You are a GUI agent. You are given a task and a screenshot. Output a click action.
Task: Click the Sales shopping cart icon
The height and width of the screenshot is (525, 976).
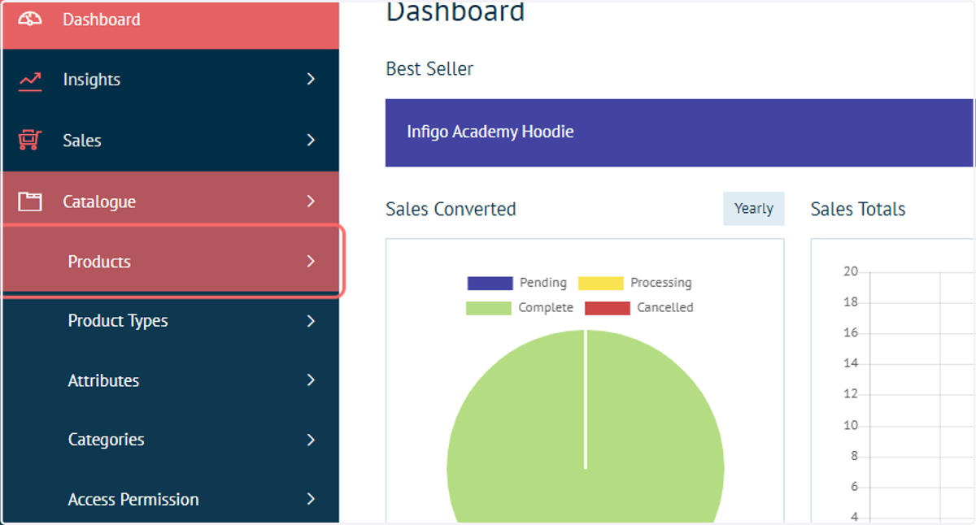click(29, 141)
